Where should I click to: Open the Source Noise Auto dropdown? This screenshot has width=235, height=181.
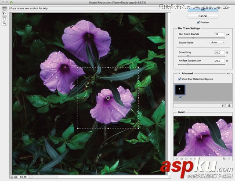click(217, 43)
